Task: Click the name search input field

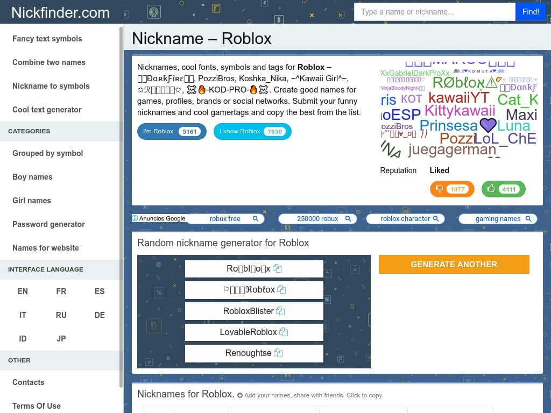Action: point(434,12)
